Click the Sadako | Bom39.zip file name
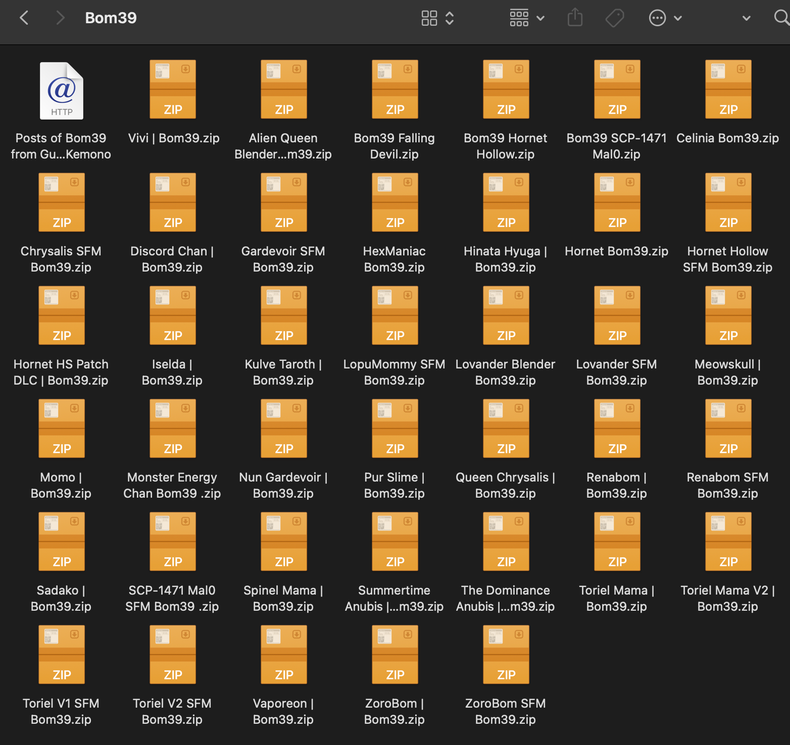790x745 pixels. click(61, 599)
